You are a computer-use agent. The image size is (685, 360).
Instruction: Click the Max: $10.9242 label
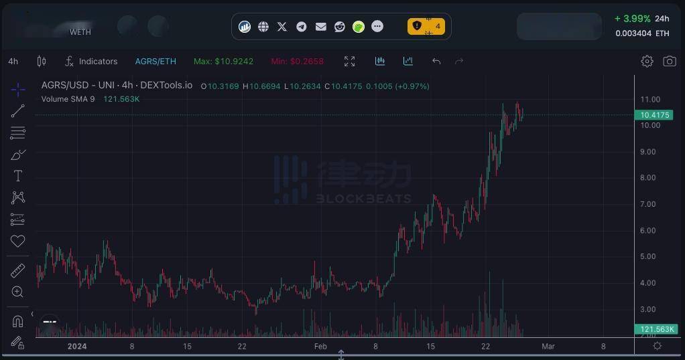223,62
